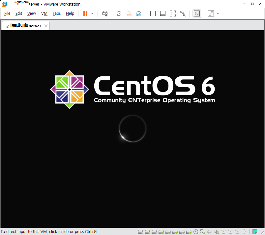The width and height of the screenshot is (265, 235).
Task: Open the View menu
Action: 32,13
